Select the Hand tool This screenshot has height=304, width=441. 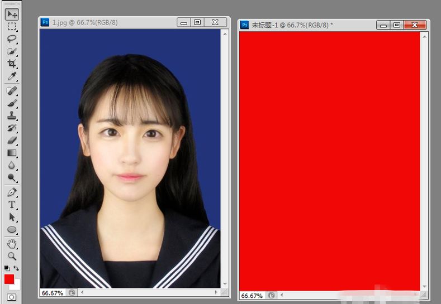click(12, 244)
